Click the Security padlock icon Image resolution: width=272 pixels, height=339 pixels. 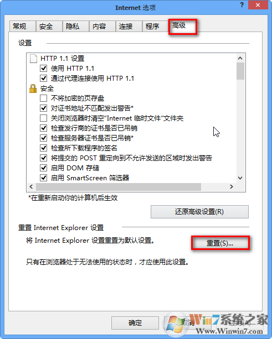33,88
